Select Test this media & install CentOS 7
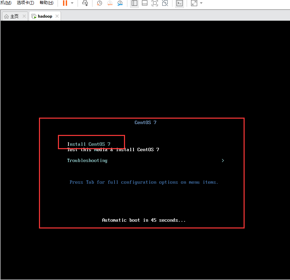 click(x=113, y=149)
